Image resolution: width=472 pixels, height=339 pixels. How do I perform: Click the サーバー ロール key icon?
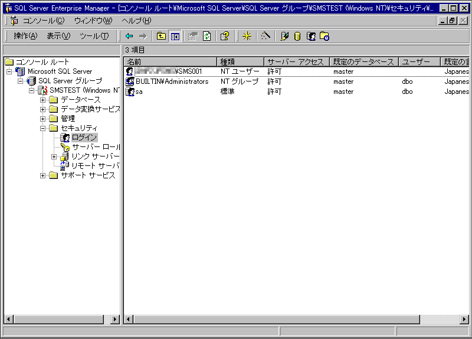tap(65, 147)
